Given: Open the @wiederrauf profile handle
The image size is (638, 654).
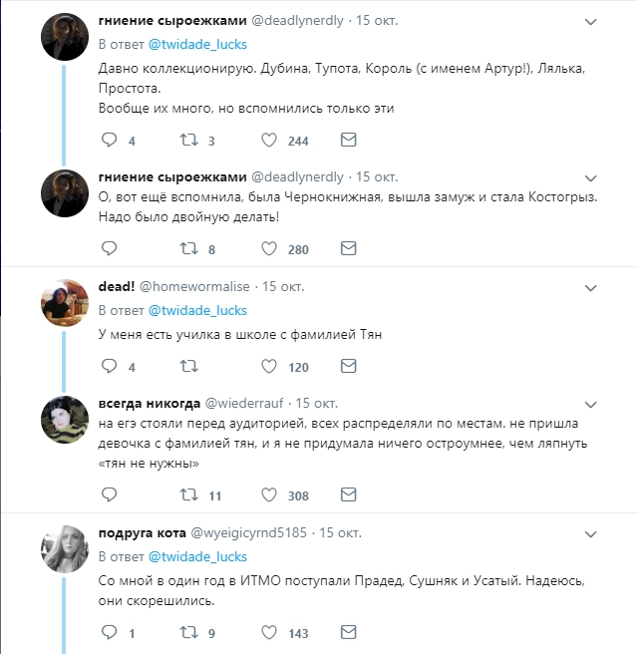Looking at the screenshot, I should tap(247, 404).
